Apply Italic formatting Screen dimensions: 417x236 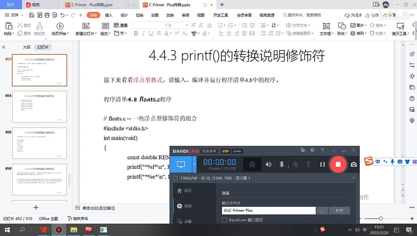point(143,33)
